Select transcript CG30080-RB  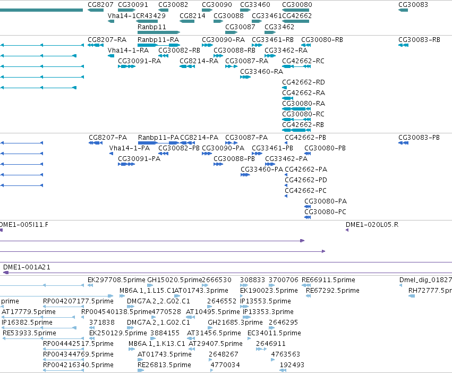[x=322, y=40]
